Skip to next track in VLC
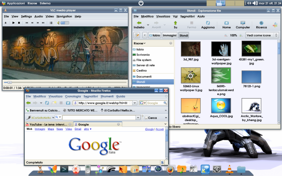282x176 pixels. (x=43, y=23)
